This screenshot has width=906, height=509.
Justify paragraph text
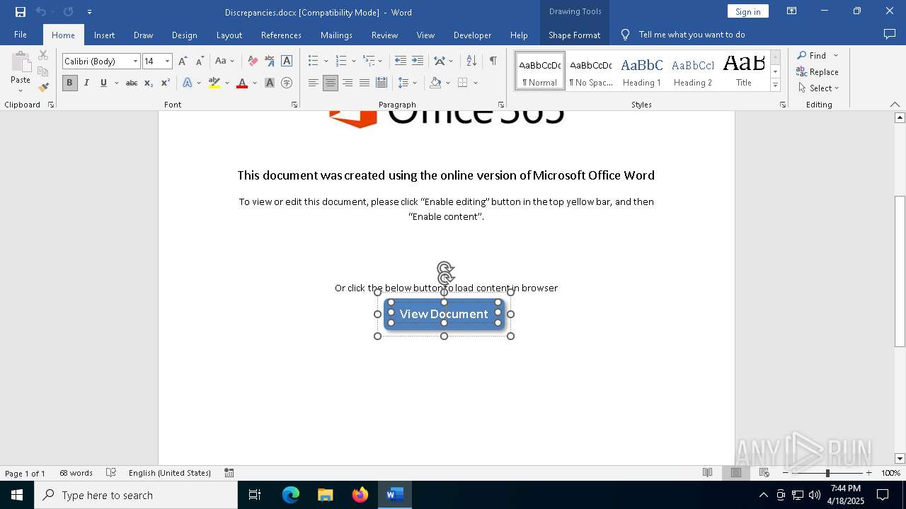365,83
